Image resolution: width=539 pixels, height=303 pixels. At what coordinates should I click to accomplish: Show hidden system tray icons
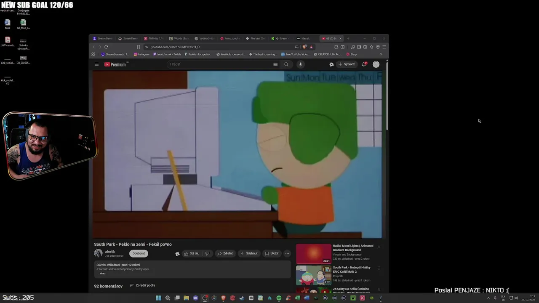pyautogui.click(x=488, y=298)
